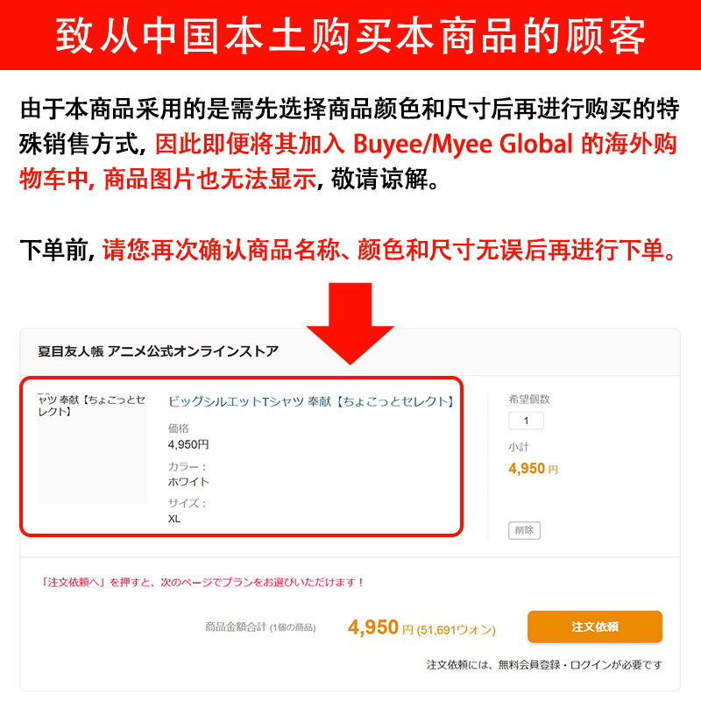Click the red banner title 致从中国本土购买本商品的顾客
The height and width of the screenshot is (701, 701).
click(x=350, y=36)
